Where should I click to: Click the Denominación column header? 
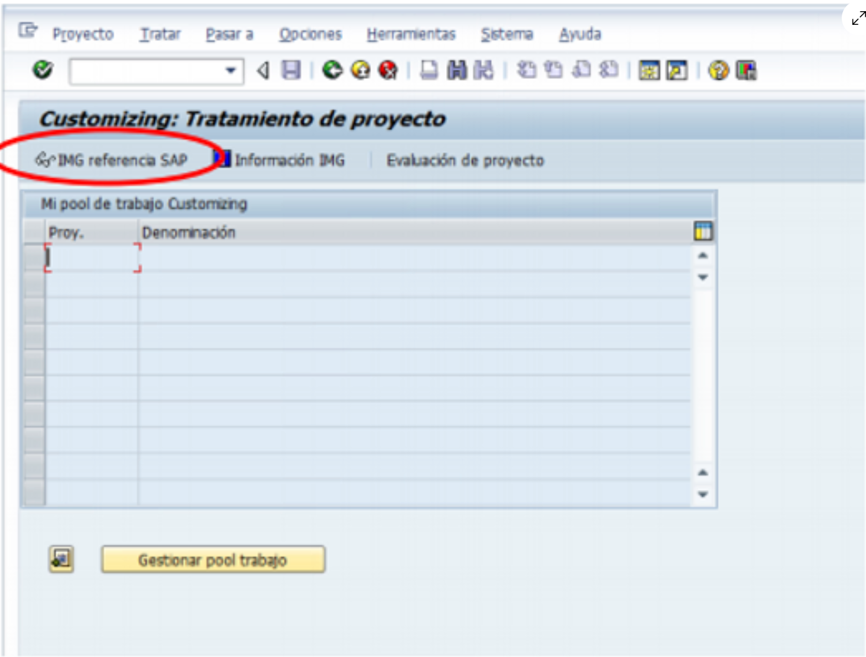(414, 232)
